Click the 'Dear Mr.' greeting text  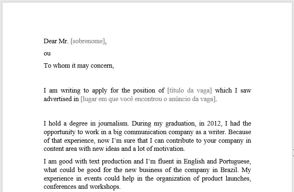[56, 41]
